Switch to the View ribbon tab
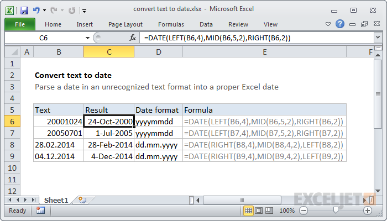The image size is (387, 221). point(270,24)
